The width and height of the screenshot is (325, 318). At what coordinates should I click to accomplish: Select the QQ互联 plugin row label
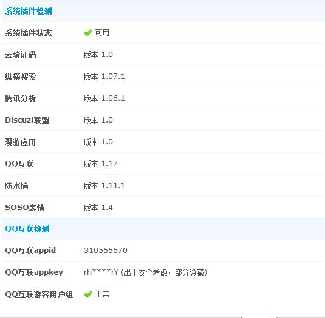[19, 164]
